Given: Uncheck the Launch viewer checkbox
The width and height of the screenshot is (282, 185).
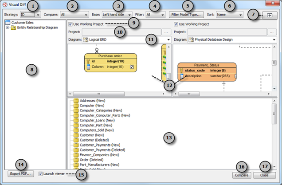Looking at the screenshot, I should (x=40, y=173).
